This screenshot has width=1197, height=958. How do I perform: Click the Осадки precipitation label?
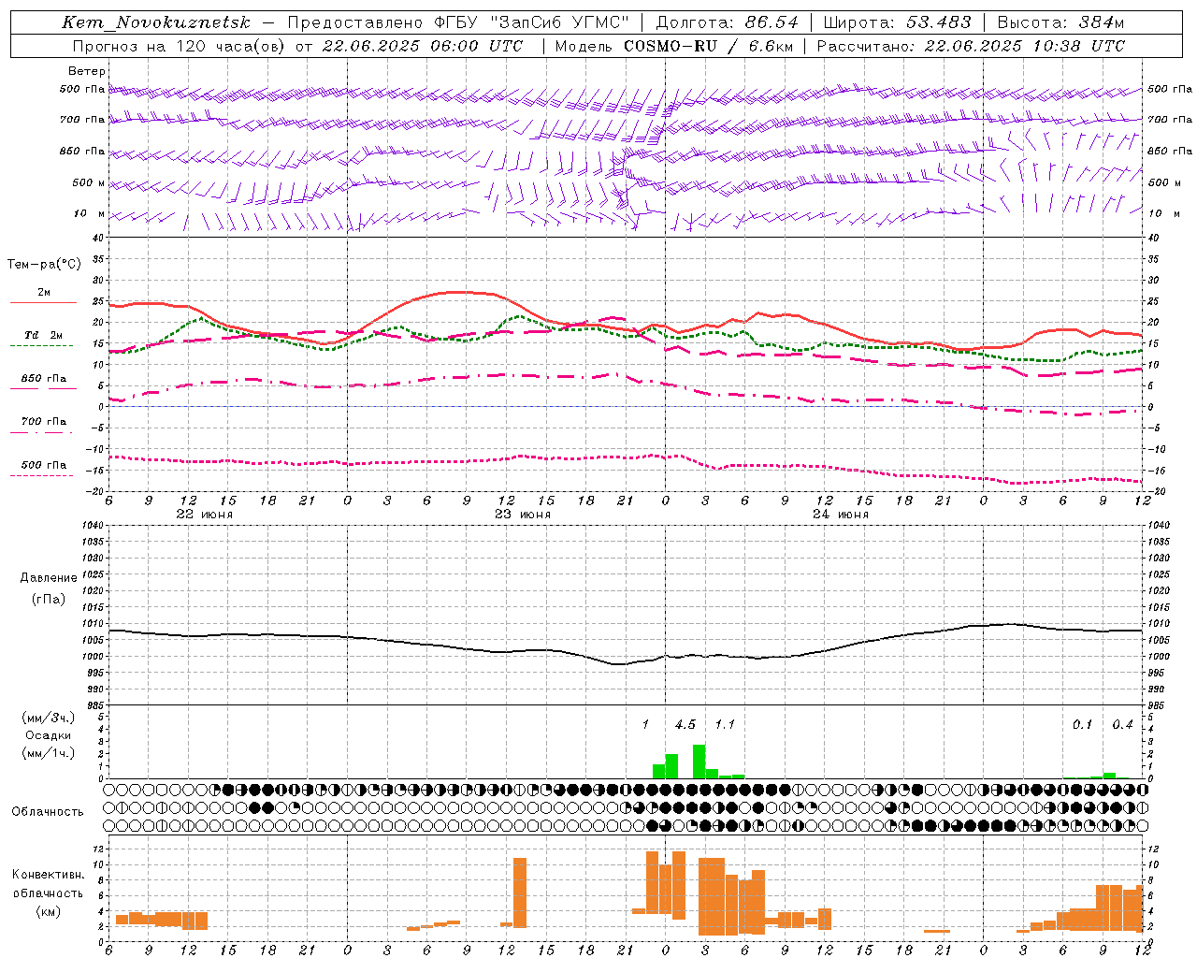coord(48,735)
